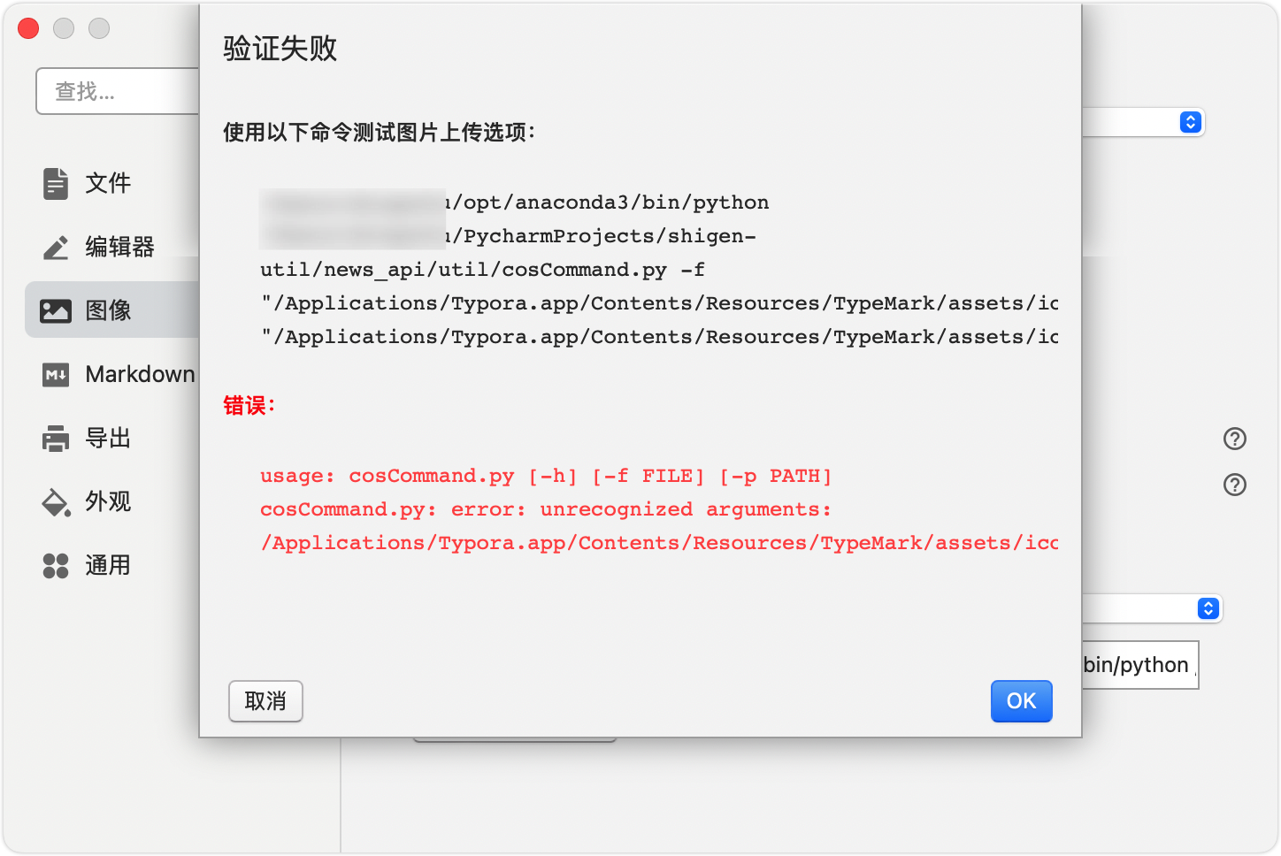Click the 取消 cancel button
Viewport: 1281px width, 856px height.
pos(265,701)
